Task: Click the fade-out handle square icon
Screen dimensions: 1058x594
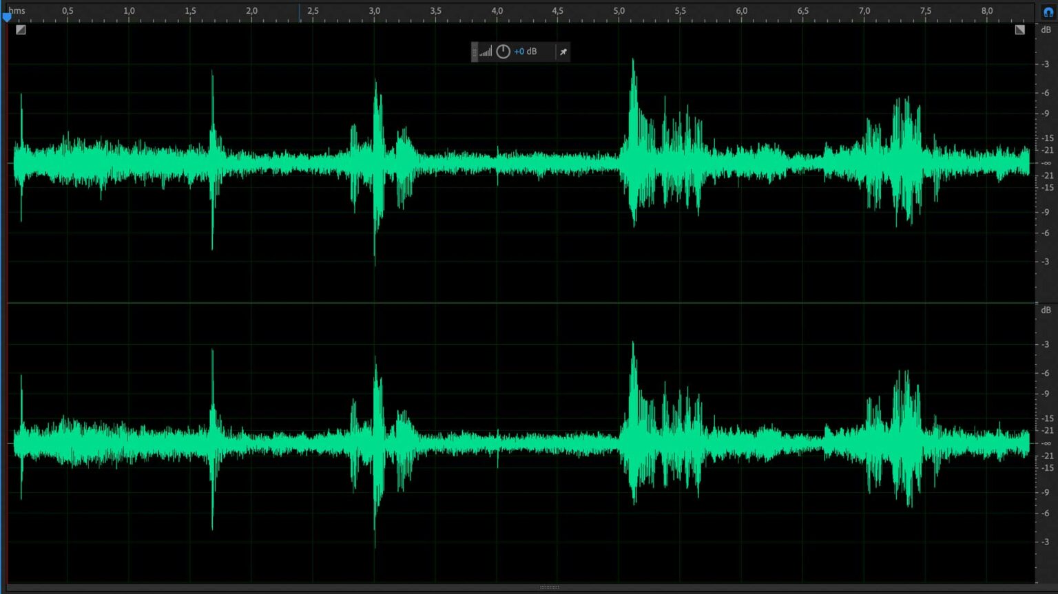Action: pyautogui.click(x=1019, y=30)
